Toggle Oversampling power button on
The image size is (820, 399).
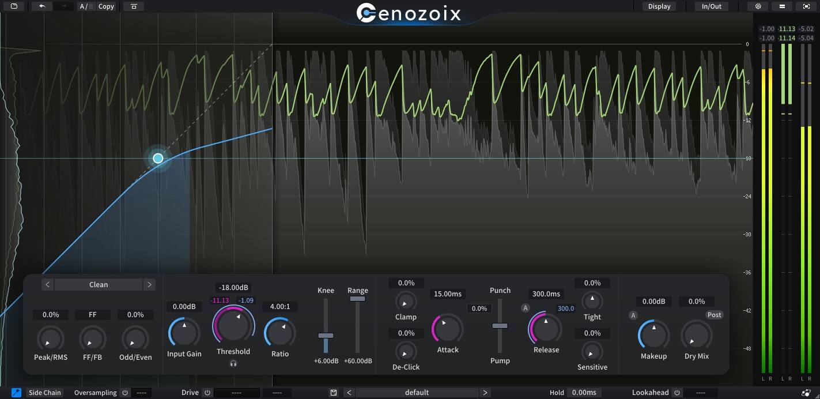pyautogui.click(x=125, y=392)
